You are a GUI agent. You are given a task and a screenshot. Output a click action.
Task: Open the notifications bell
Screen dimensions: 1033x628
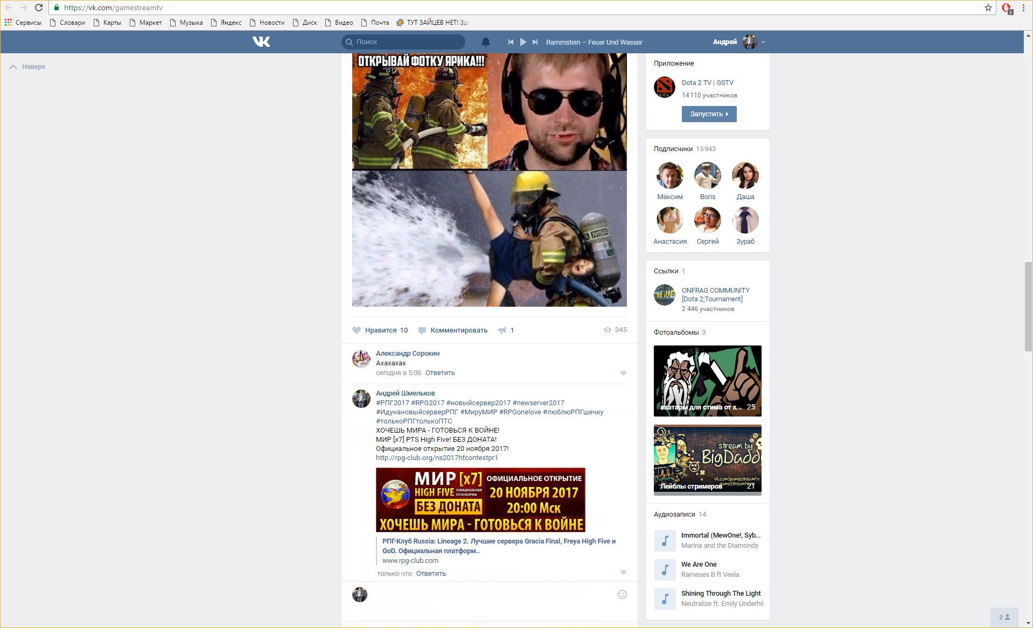click(485, 42)
